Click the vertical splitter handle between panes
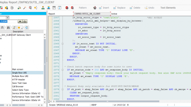Image resolution: width=191 pixels, height=107 pixels. 47,60
